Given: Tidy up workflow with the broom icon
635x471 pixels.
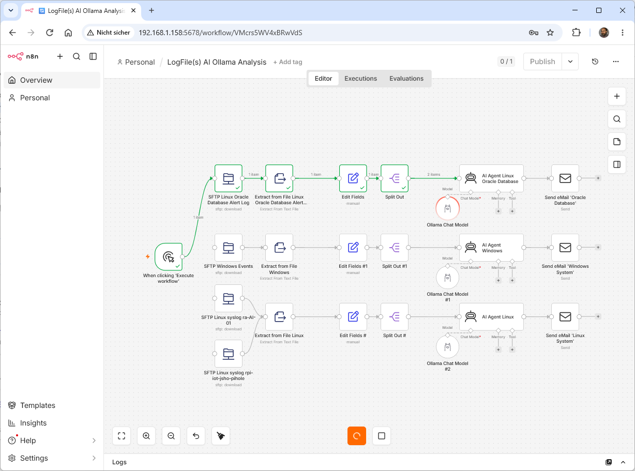Looking at the screenshot, I should pyautogui.click(x=221, y=436).
